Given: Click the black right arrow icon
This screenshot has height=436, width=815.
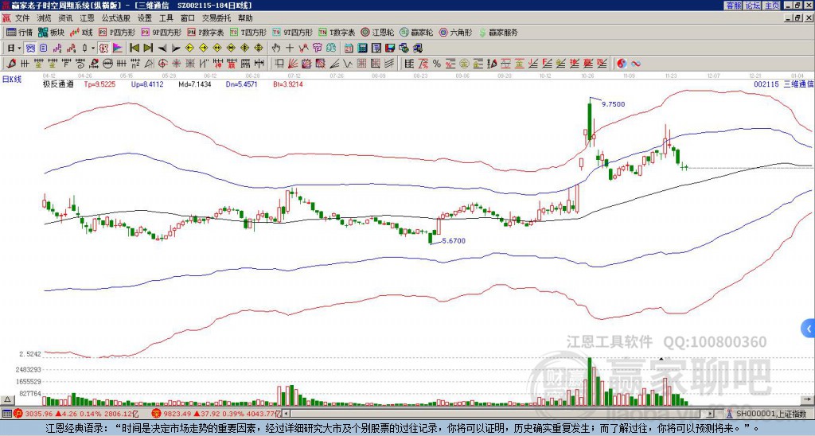Looking at the screenshot, I should tap(176, 49).
